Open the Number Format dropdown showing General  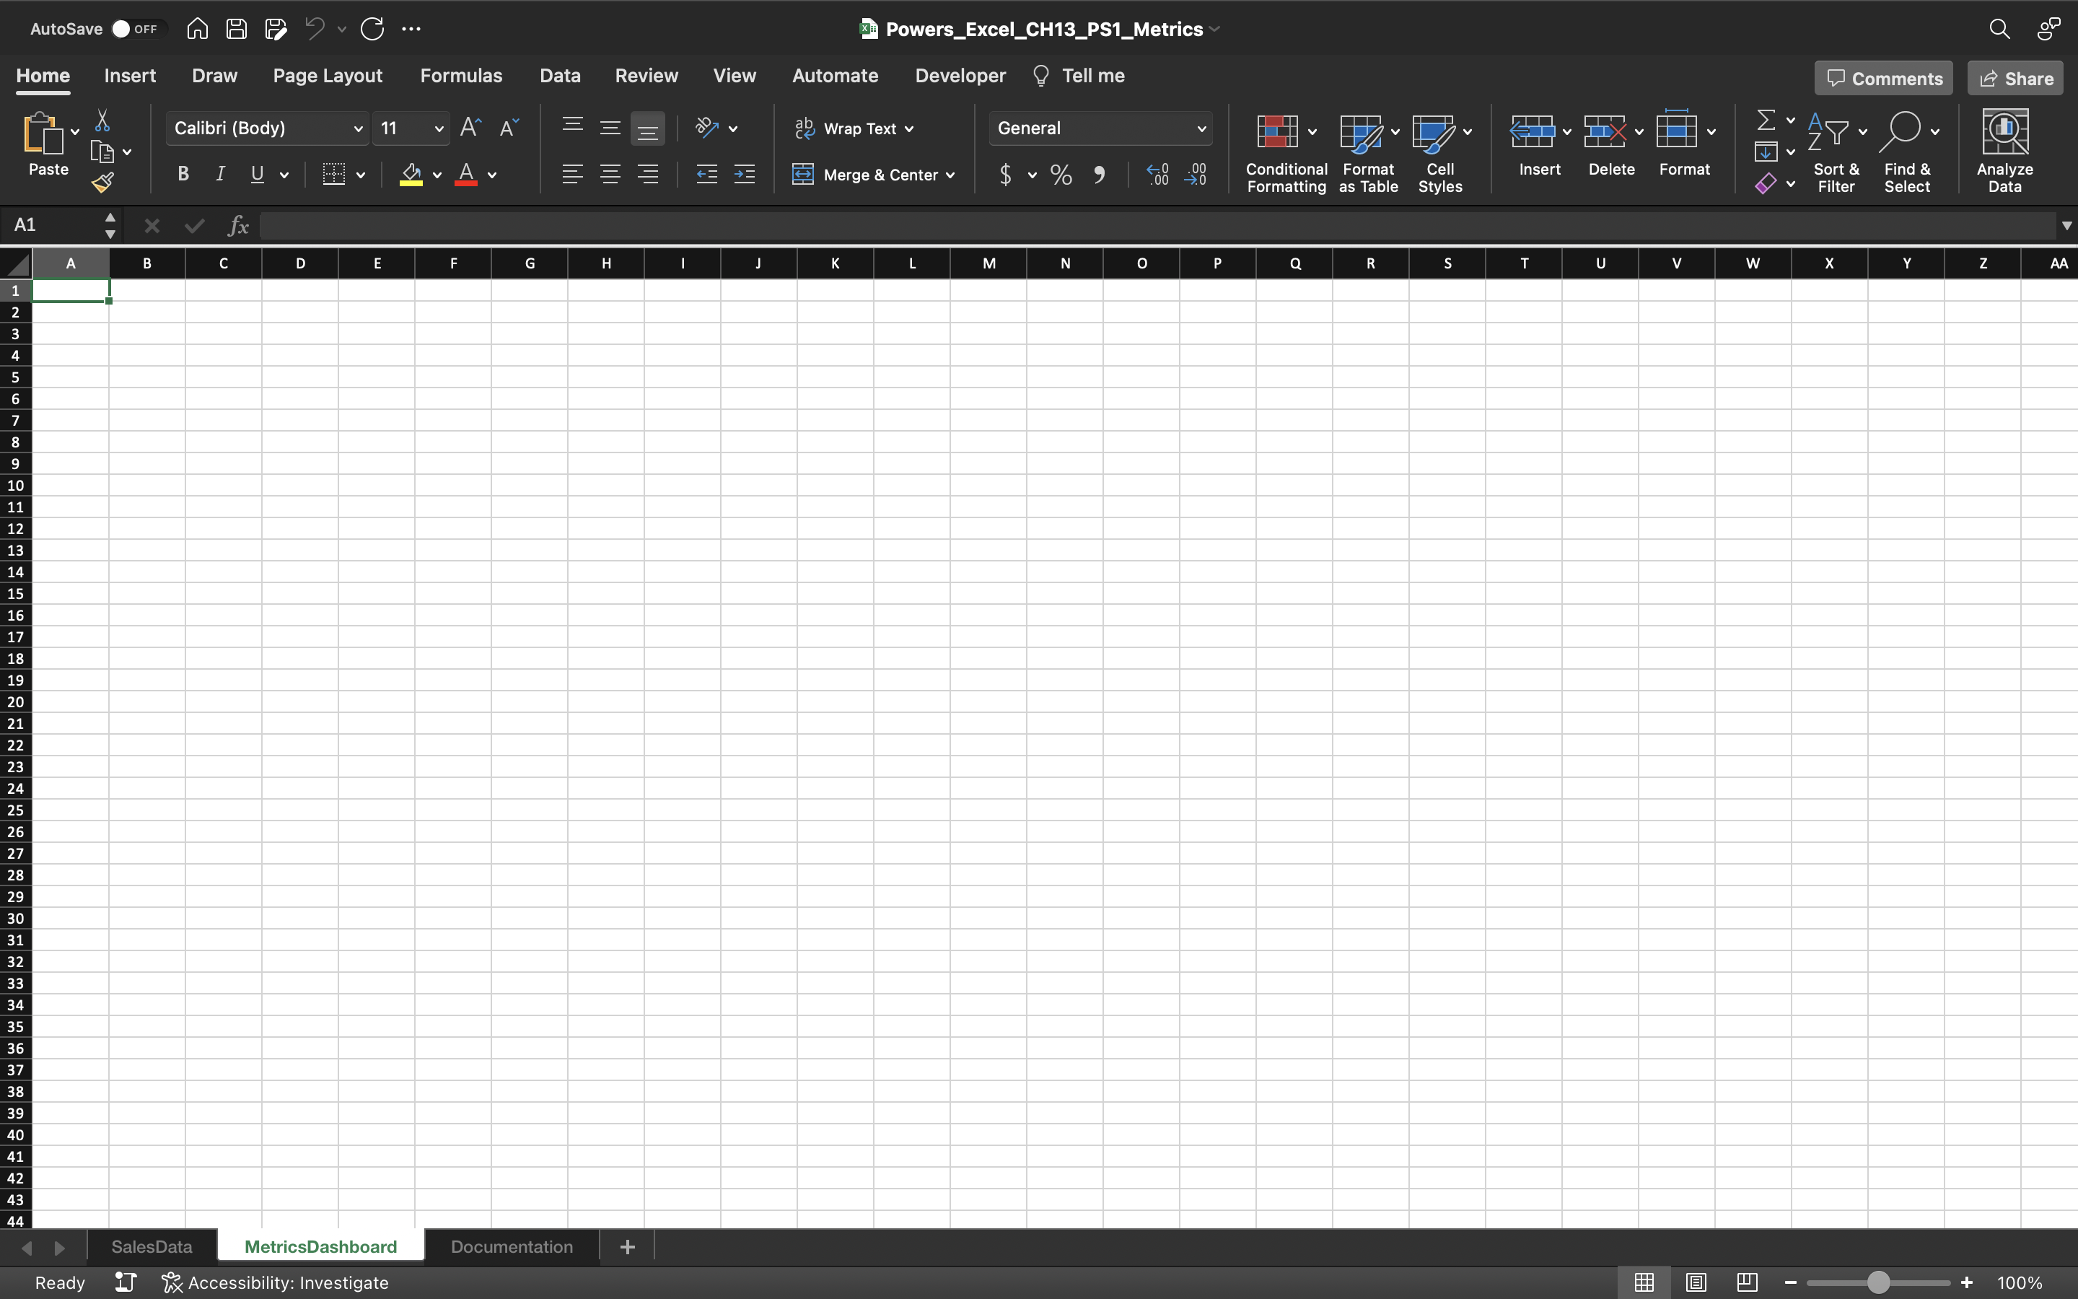tap(1100, 128)
